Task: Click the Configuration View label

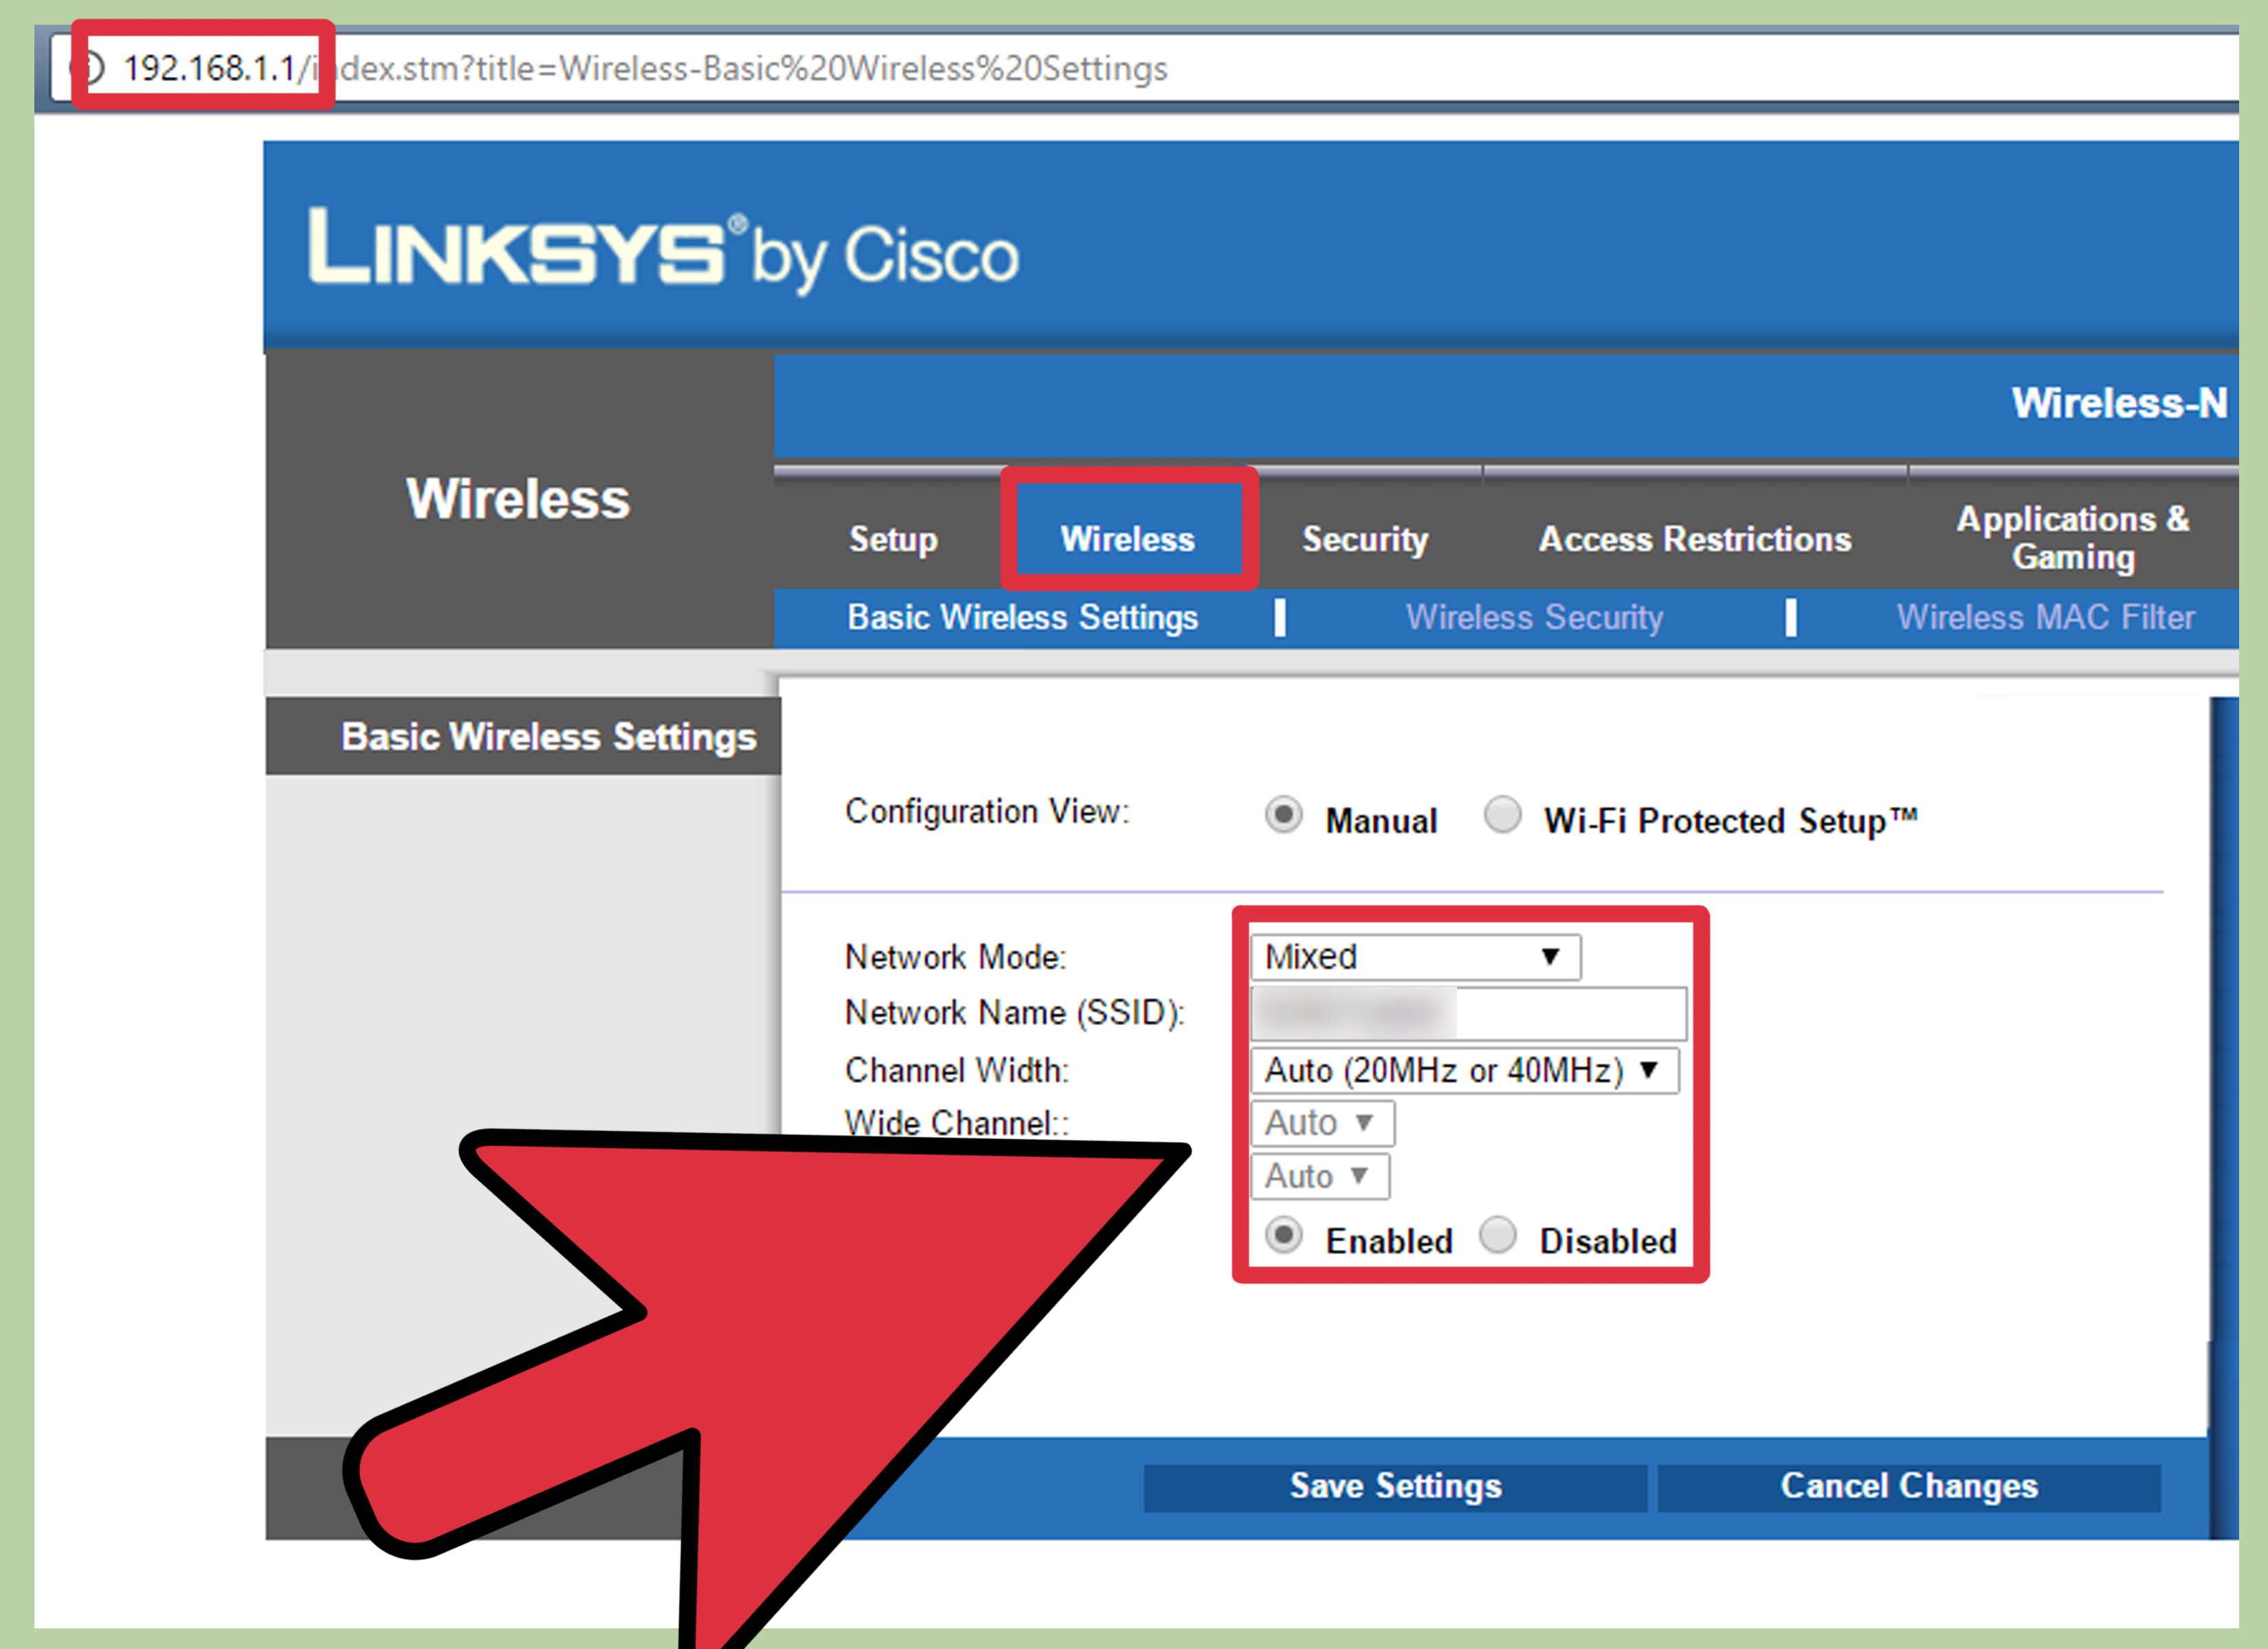Action: pyautogui.click(x=987, y=811)
